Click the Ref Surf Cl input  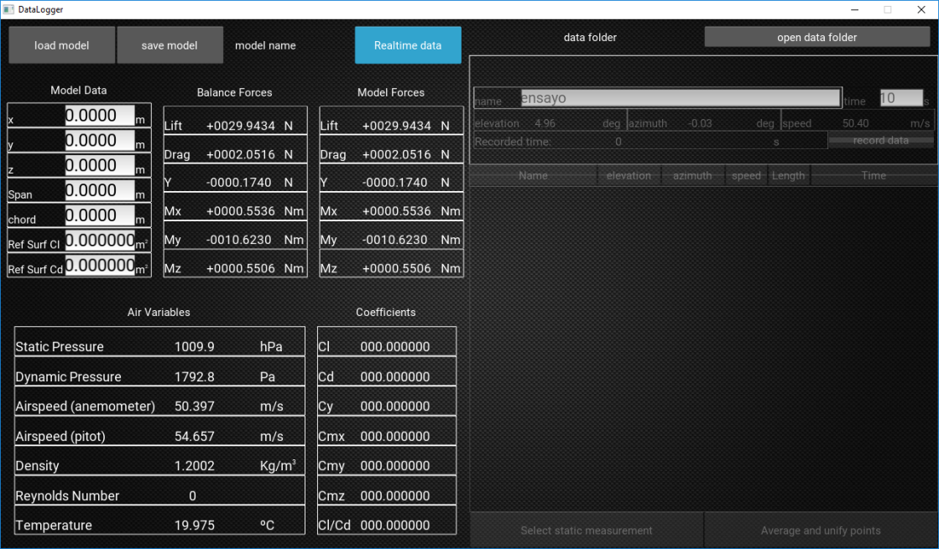tap(100, 241)
